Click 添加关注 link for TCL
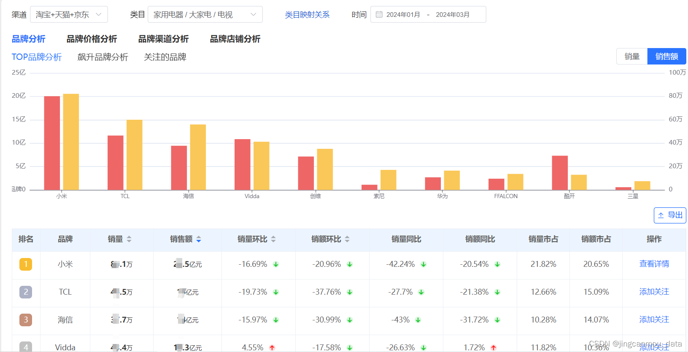The image size is (688, 352). [x=654, y=292]
